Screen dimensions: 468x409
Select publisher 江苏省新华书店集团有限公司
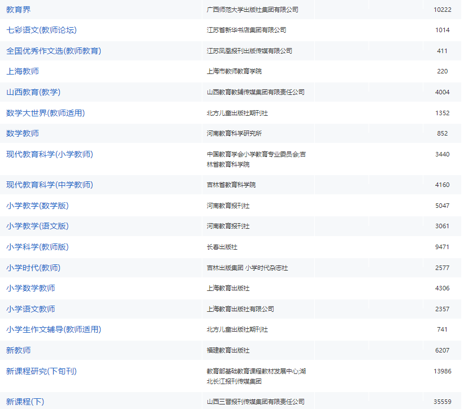tap(246, 30)
